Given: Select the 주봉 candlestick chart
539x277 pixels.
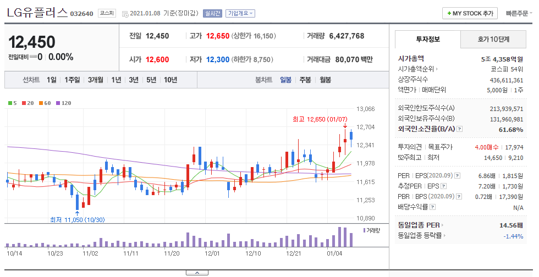Looking at the screenshot, I should [x=305, y=80].
